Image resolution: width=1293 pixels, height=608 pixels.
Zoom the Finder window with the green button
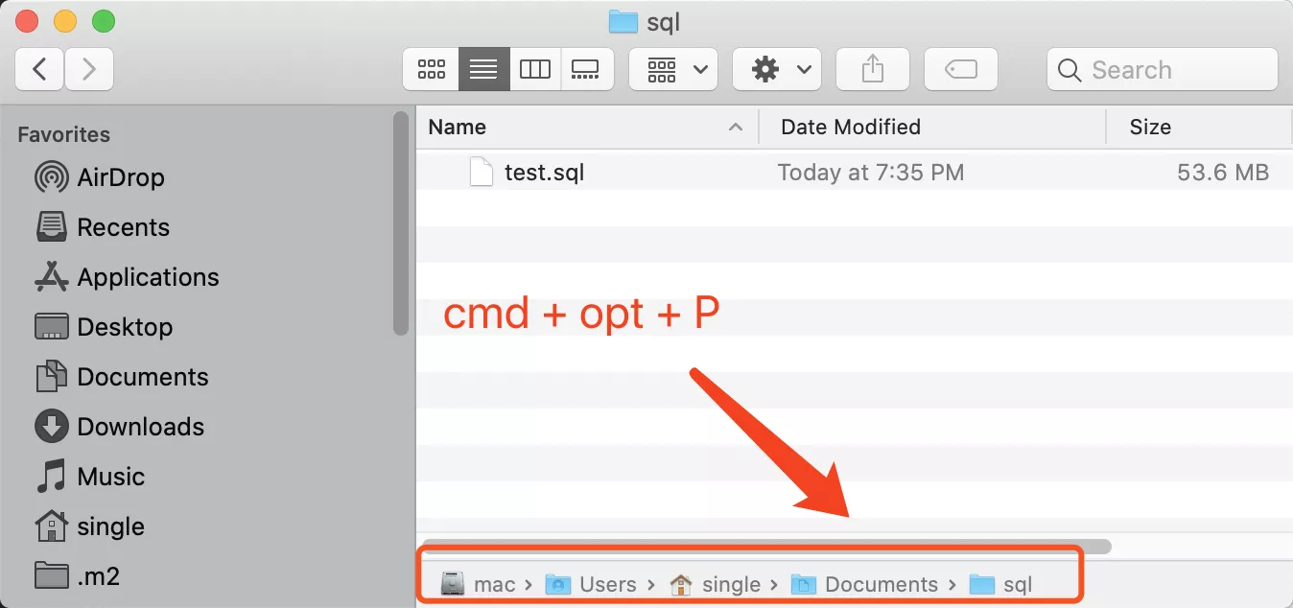tap(103, 21)
